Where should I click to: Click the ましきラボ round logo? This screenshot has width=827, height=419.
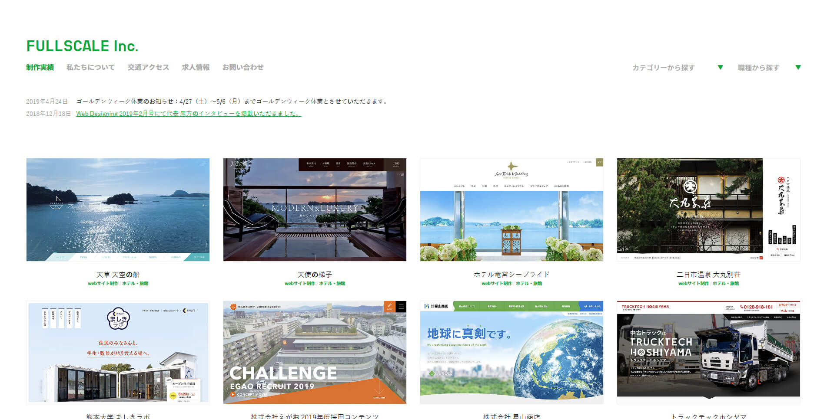point(118,319)
